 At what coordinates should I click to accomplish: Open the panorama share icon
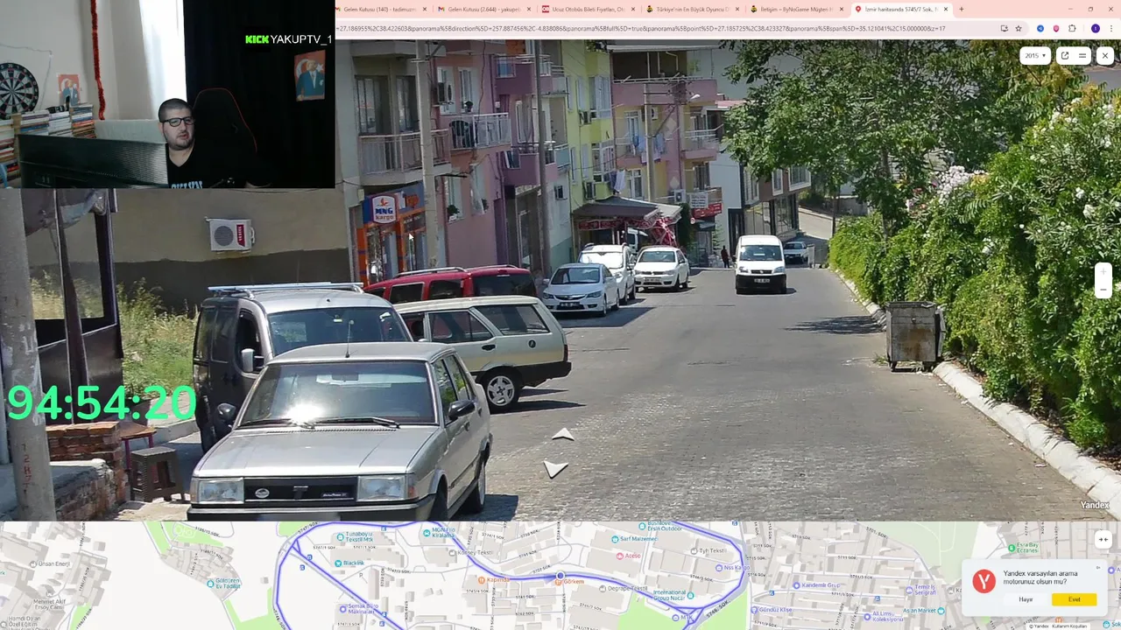tap(1065, 55)
